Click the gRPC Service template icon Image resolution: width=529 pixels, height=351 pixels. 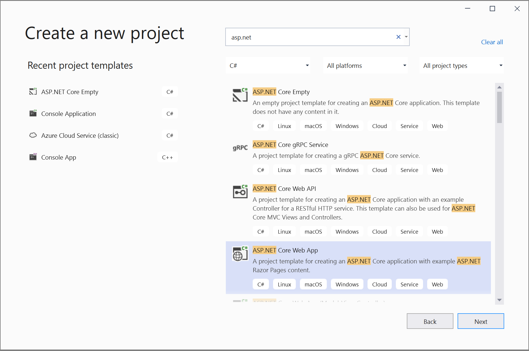[x=240, y=148]
